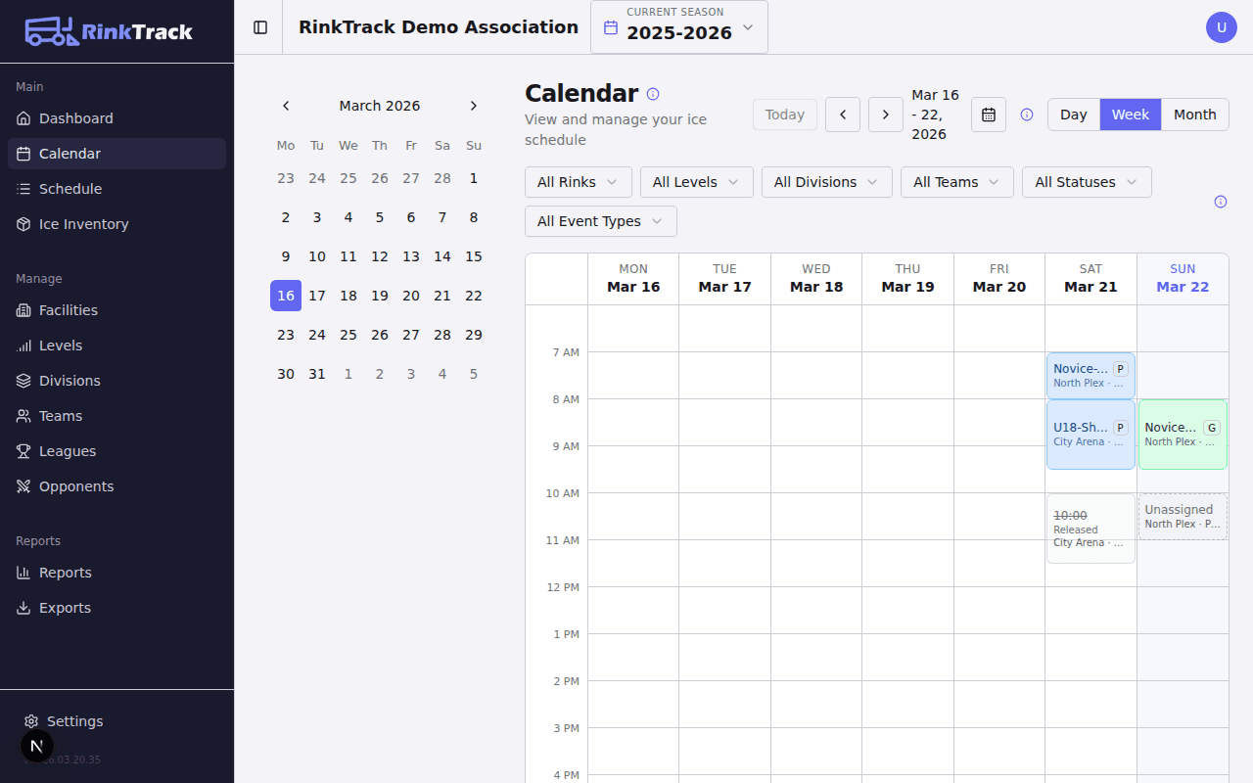The width and height of the screenshot is (1253, 783).
Task: Open the Teams page from the sidebar
Action: click(x=61, y=415)
